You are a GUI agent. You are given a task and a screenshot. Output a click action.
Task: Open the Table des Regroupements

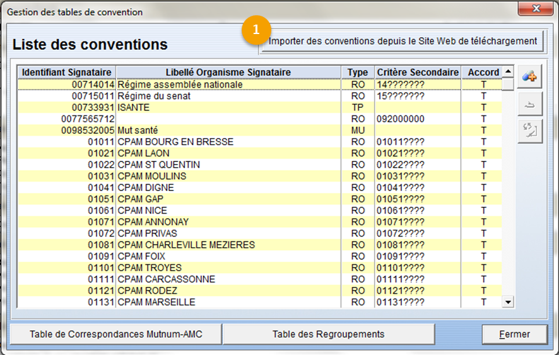[x=328, y=334]
